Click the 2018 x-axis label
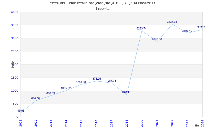This screenshot has width=205, height=128. 127,123
